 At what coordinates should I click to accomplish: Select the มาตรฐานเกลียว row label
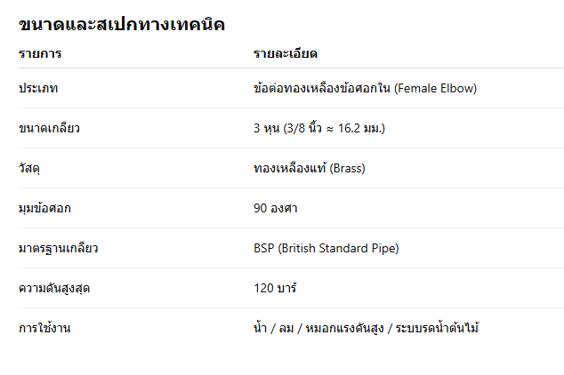(58, 249)
